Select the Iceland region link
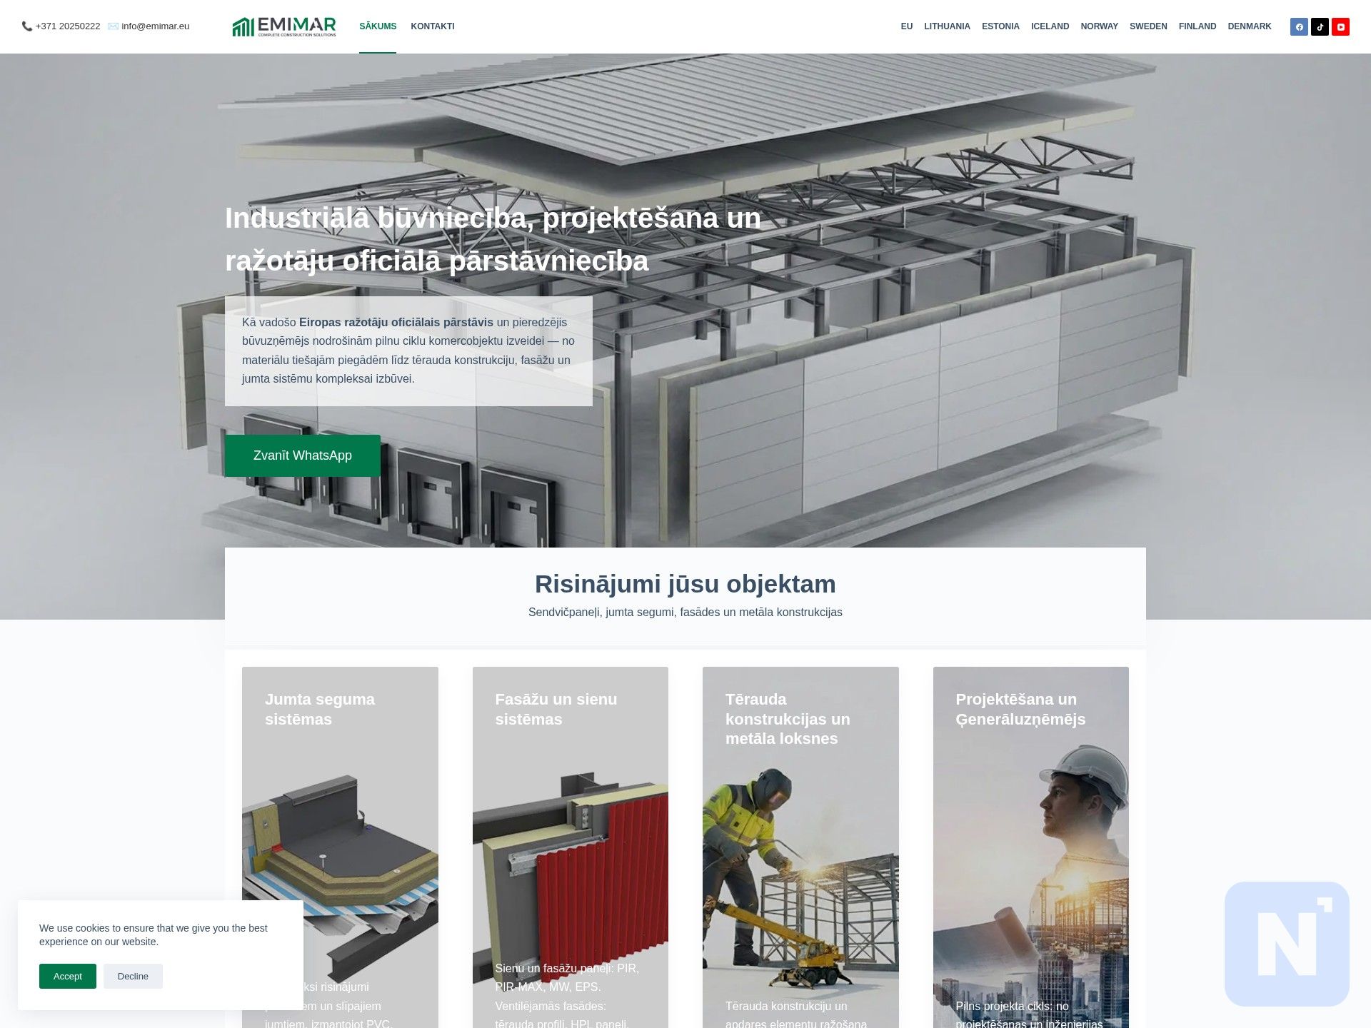 [1050, 26]
